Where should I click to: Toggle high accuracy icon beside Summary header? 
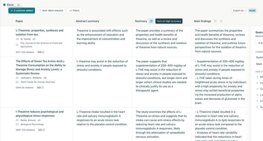[x=151, y=21]
